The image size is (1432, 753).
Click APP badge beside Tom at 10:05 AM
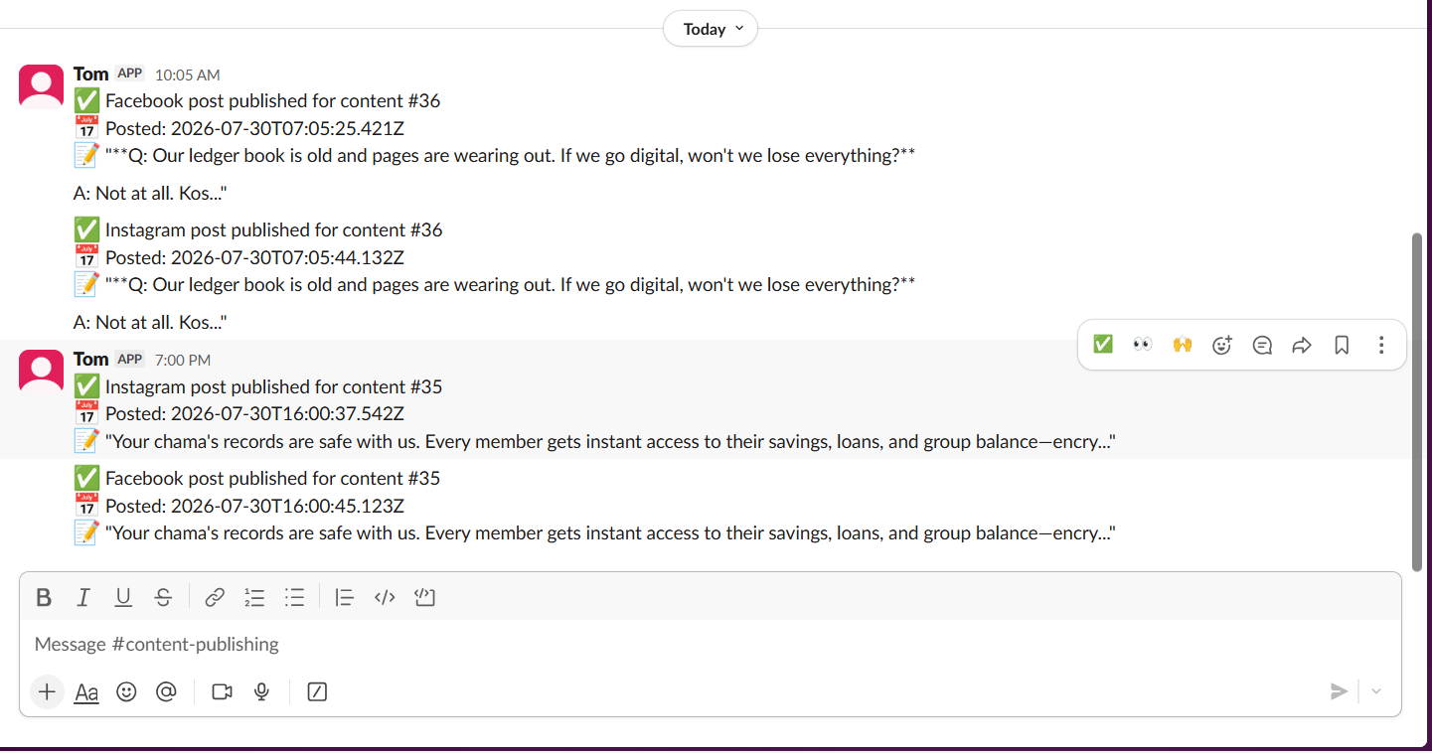click(130, 74)
